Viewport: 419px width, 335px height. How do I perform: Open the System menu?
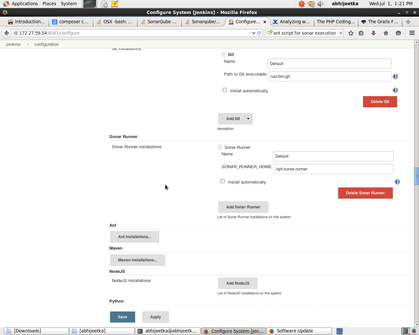[69, 4]
